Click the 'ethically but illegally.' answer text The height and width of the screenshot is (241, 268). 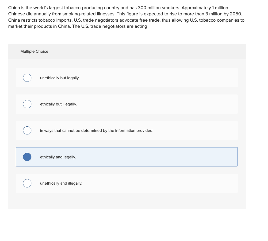point(58,104)
